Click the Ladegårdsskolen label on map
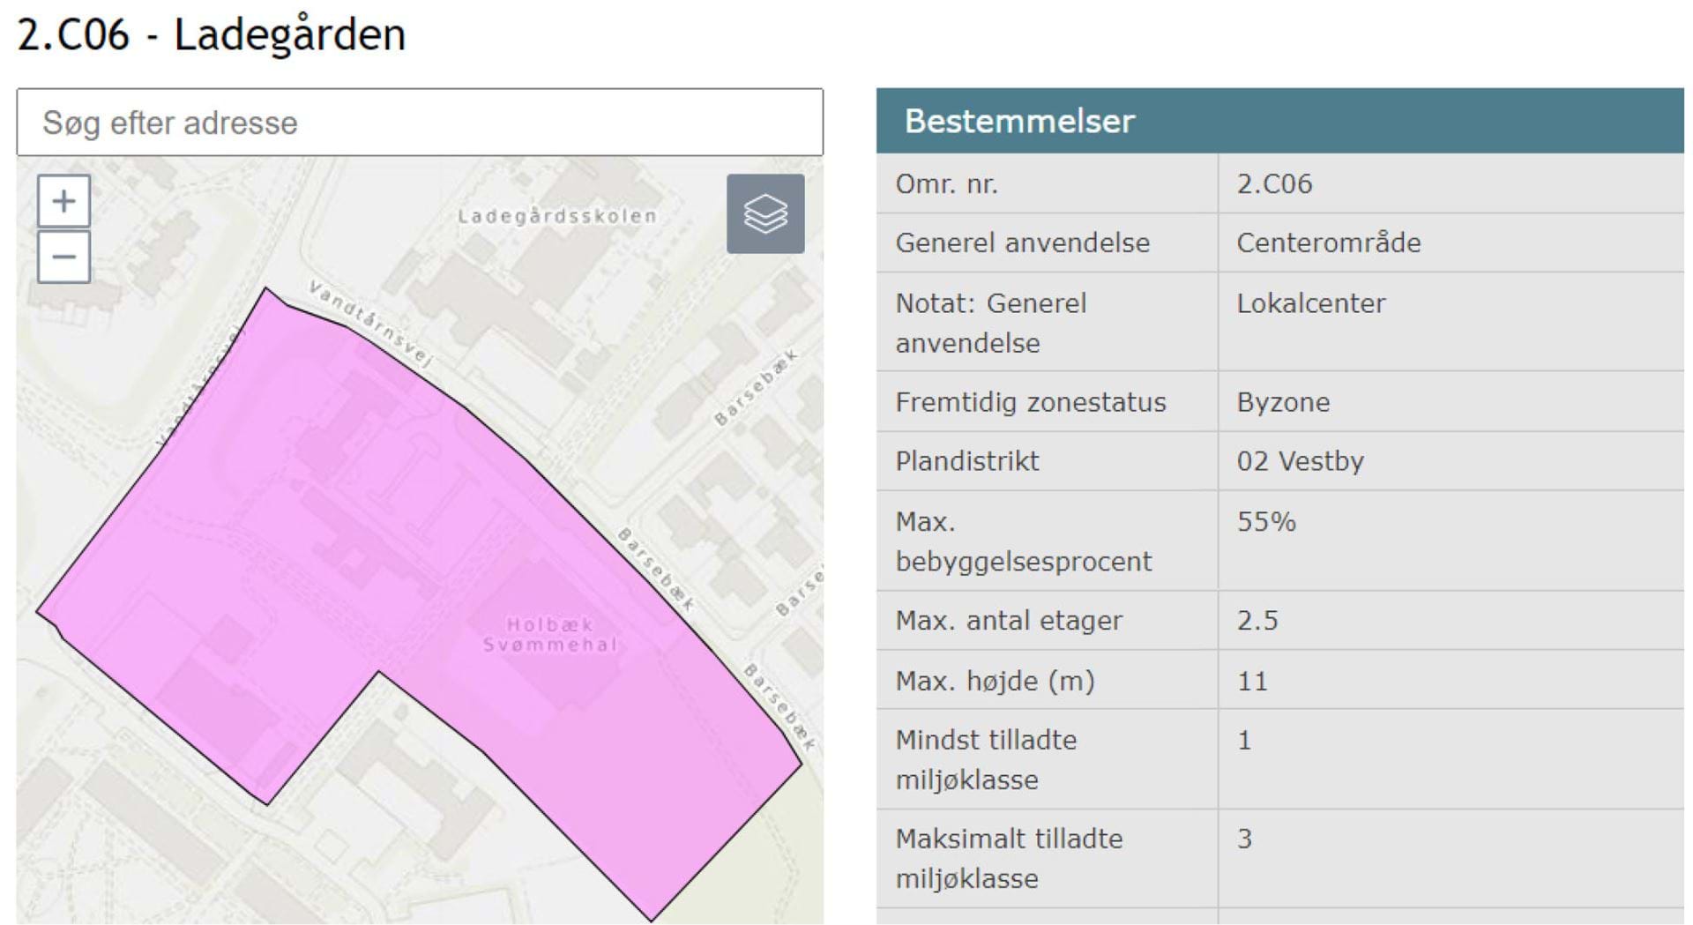This screenshot has height=925, width=1693. click(x=557, y=216)
